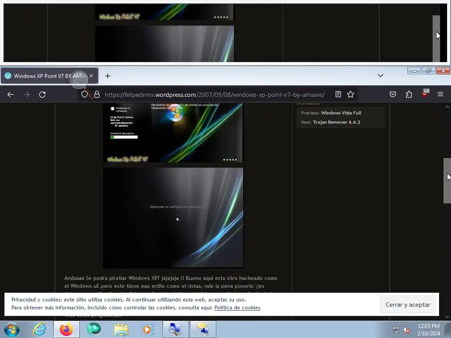This screenshot has width=451, height=338.
Task: Open the Política de cookies link
Action: point(237,308)
